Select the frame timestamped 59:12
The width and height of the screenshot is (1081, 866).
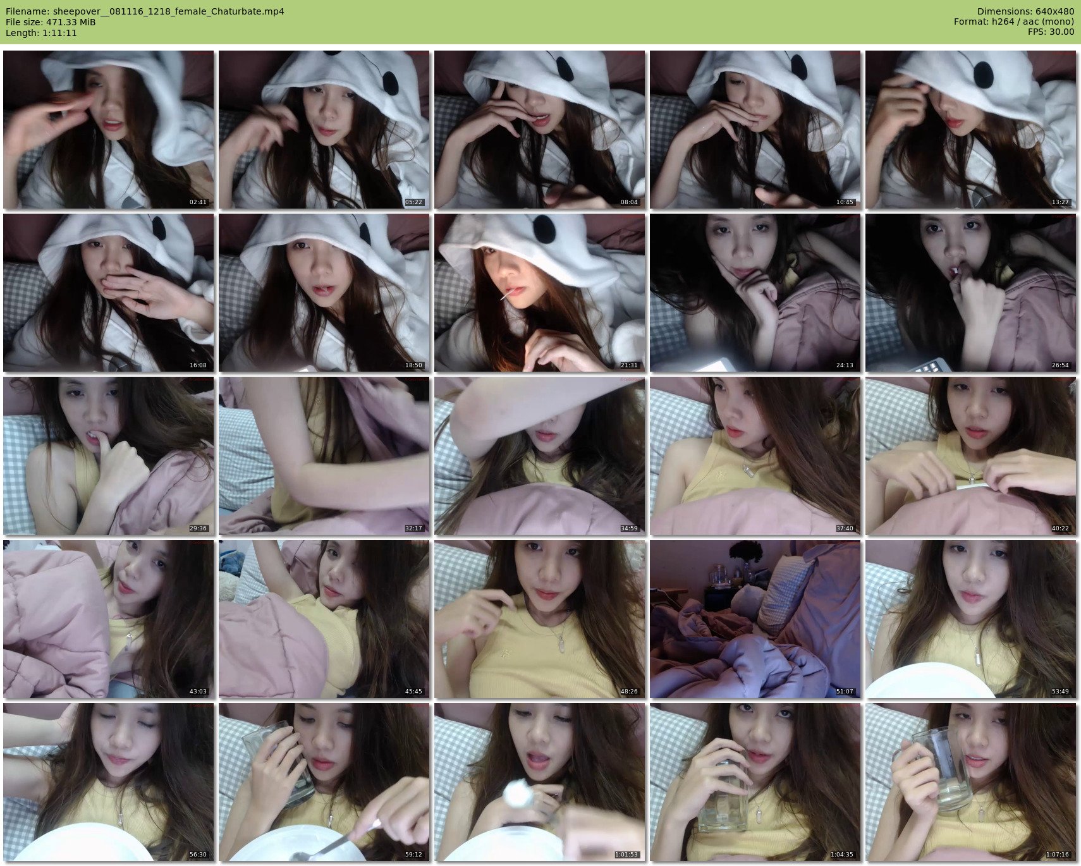pos(324,782)
